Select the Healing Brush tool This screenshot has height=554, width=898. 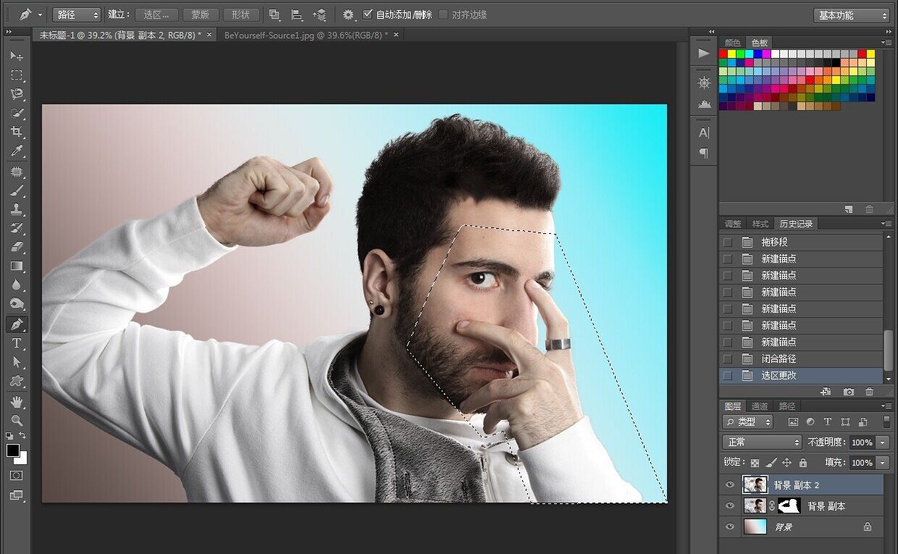pyautogui.click(x=17, y=172)
